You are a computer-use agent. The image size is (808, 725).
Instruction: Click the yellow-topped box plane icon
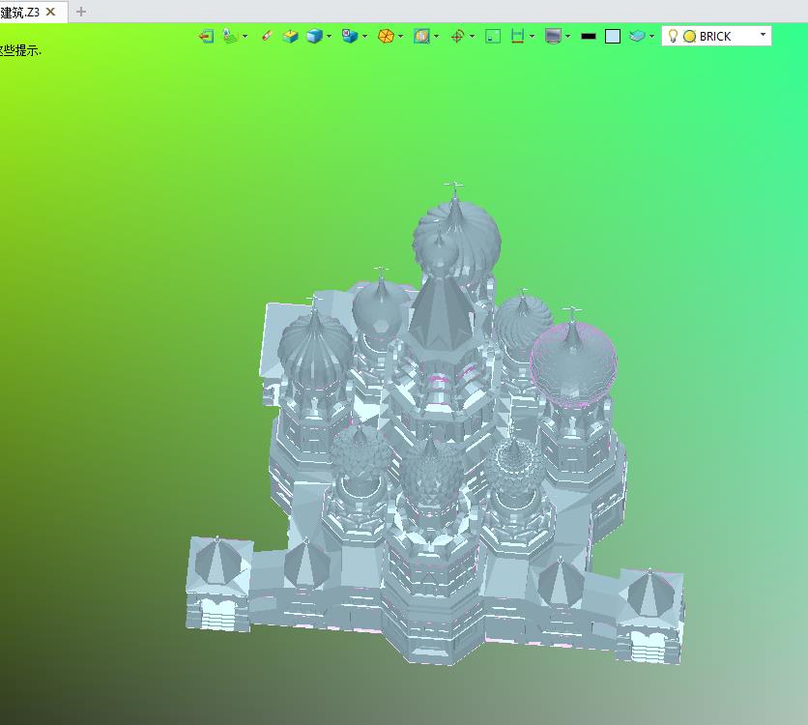(290, 36)
